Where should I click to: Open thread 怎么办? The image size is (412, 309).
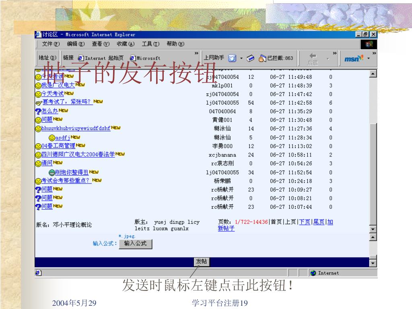[49, 111]
